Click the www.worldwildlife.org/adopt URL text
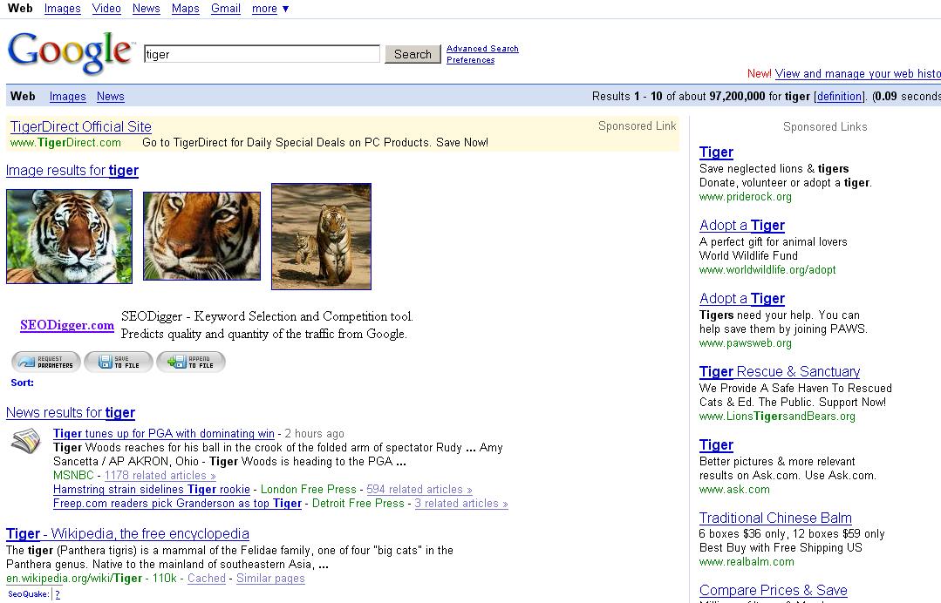 [x=767, y=270]
